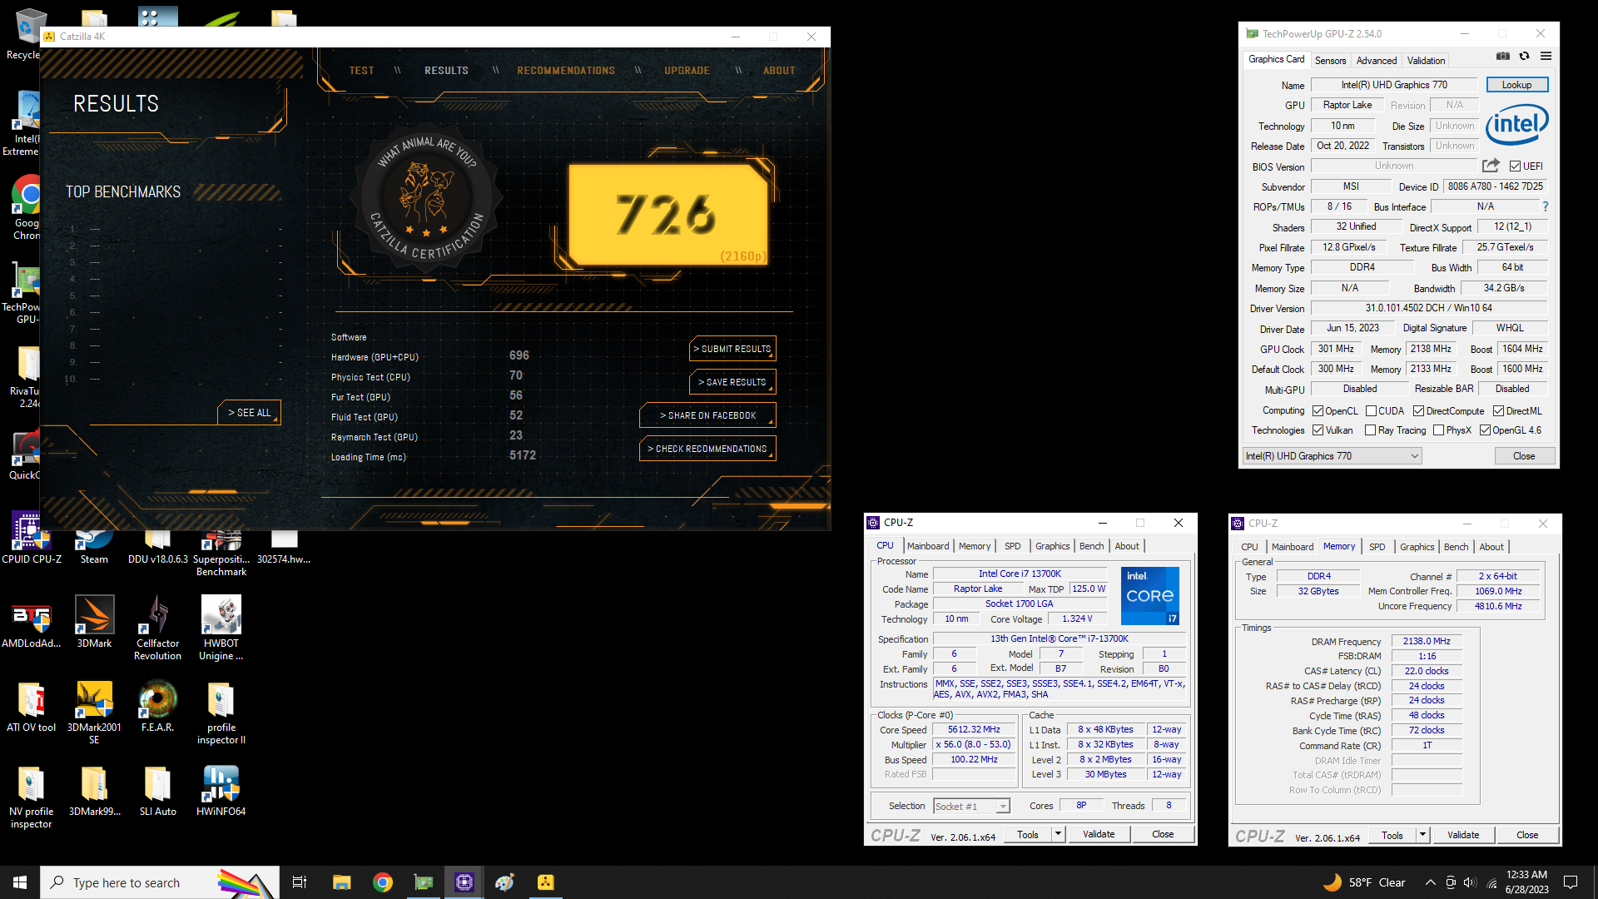1598x899 pixels.
Task: Click the Bus Interface question mark icon
Action: 1546,206
